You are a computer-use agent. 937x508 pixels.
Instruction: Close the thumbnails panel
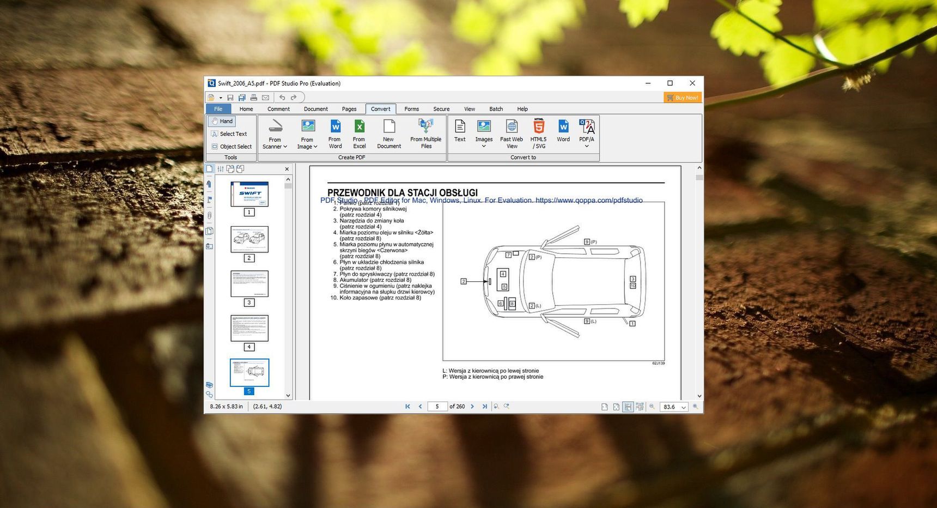(287, 169)
